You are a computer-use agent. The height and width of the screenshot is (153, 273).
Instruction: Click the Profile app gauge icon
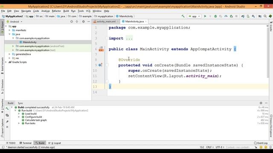(226, 16)
